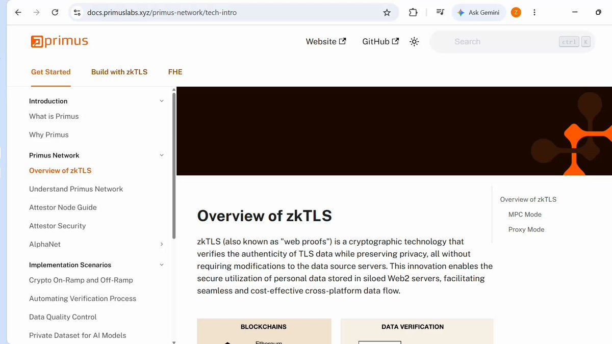
Task: Open the Chrome profile avatar
Action: pyautogui.click(x=516, y=13)
